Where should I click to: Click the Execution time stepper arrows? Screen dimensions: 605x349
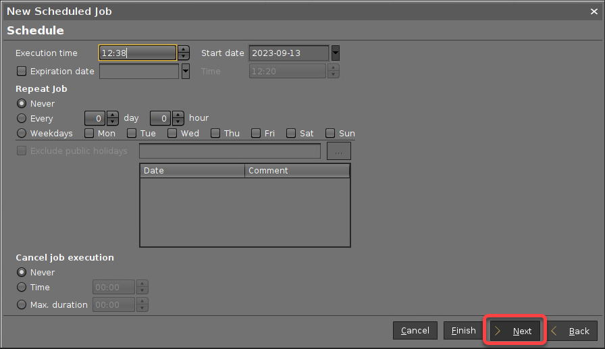(x=183, y=53)
